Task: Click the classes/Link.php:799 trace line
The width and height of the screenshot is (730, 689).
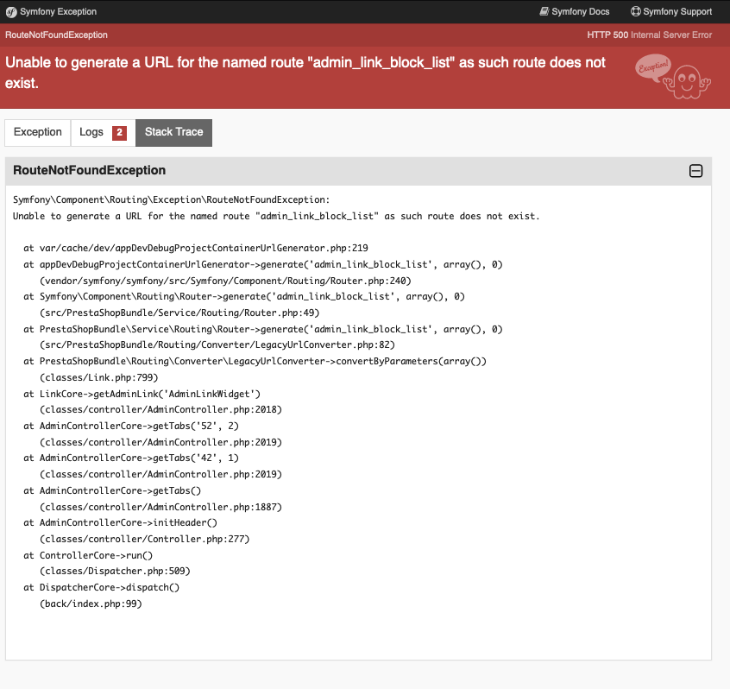Action: 98,377
